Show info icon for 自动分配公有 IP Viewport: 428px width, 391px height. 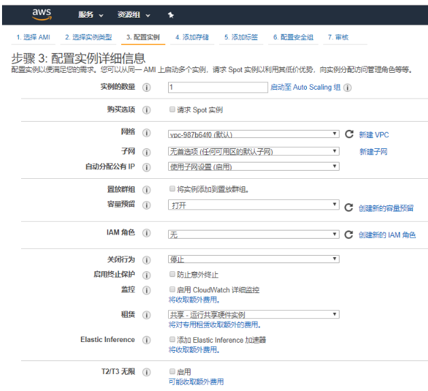(146, 167)
